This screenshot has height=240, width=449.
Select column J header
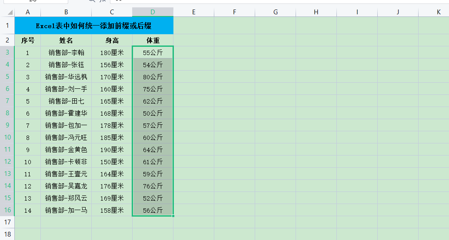coord(398,12)
